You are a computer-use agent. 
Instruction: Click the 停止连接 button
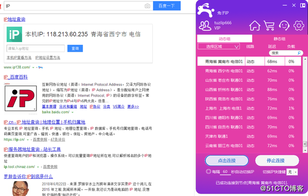(277, 160)
